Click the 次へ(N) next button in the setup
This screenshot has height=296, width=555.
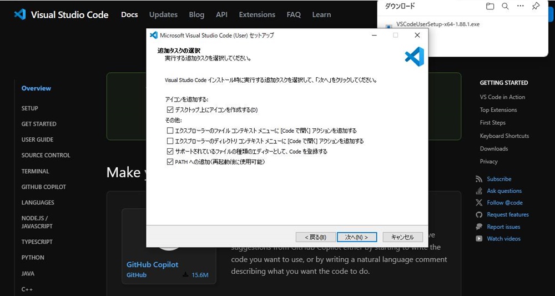coord(357,237)
